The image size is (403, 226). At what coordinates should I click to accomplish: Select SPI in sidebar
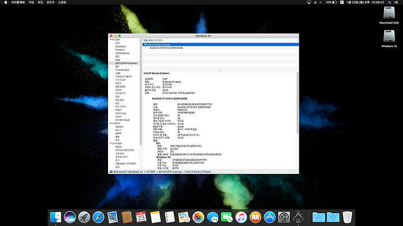pos(117,67)
